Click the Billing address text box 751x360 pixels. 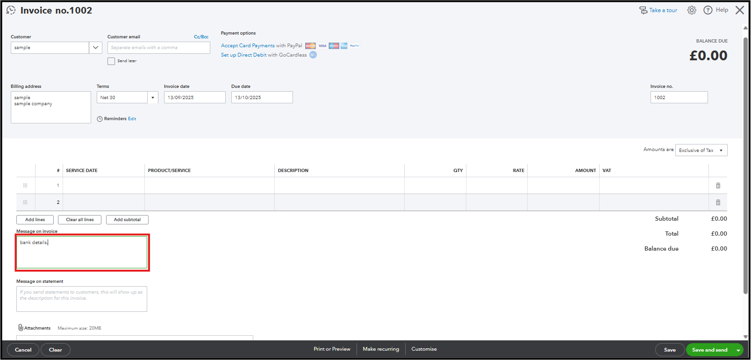point(51,107)
